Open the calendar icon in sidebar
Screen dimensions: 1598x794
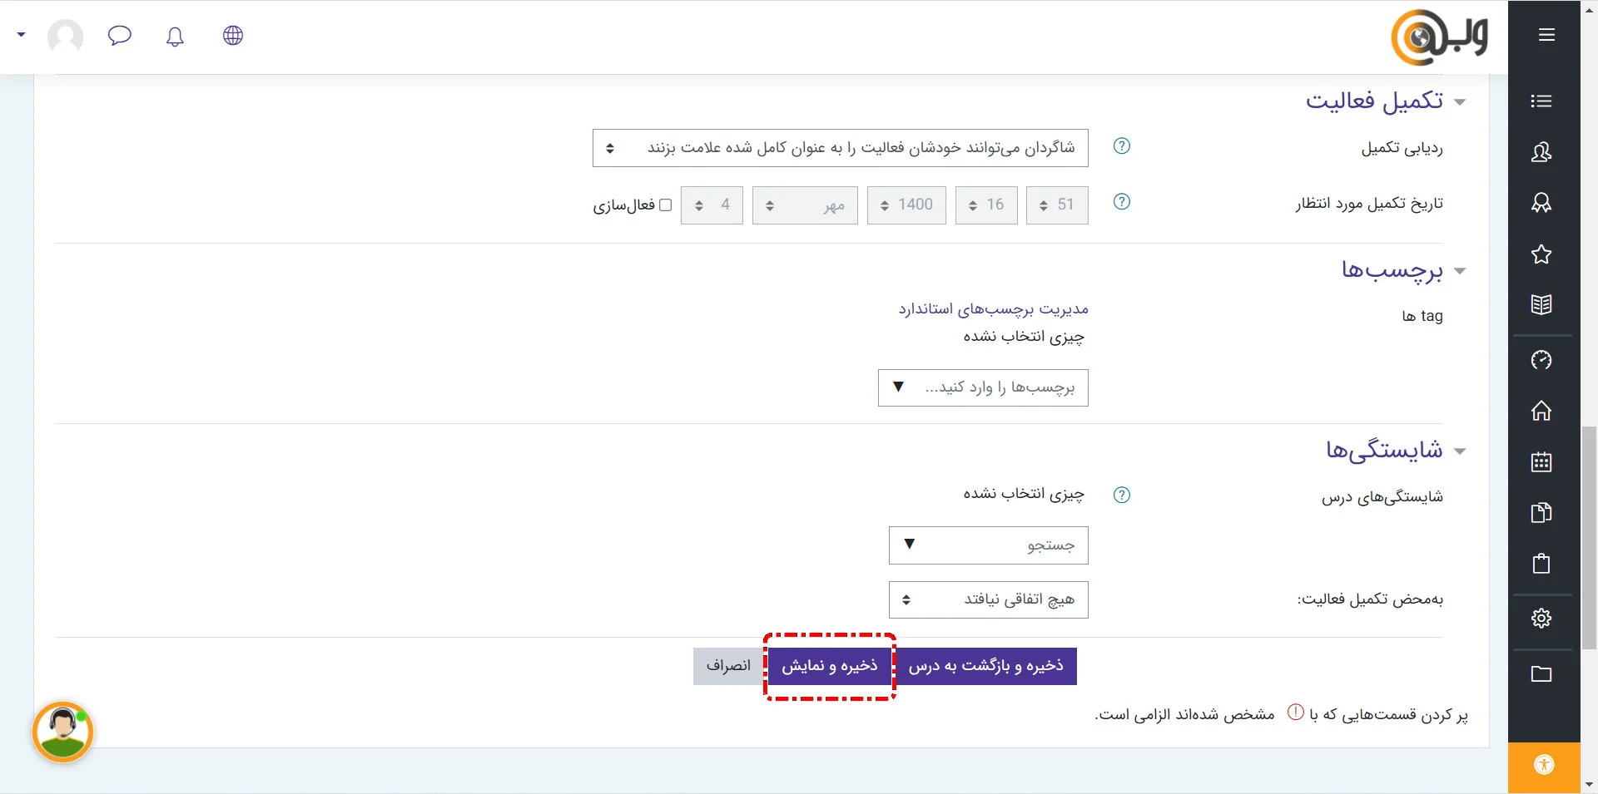click(x=1541, y=462)
